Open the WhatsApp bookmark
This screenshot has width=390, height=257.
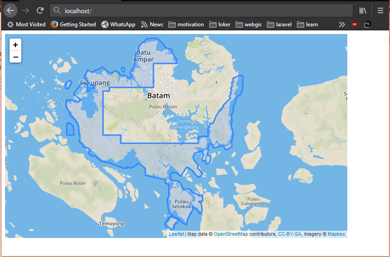[x=118, y=24]
